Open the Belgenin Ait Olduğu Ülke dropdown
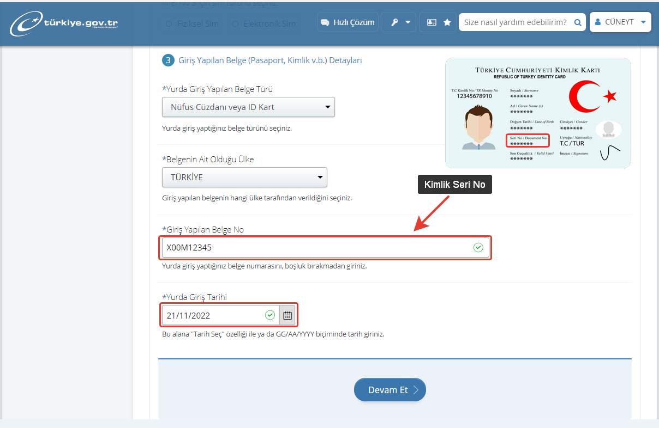 click(244, 178)
